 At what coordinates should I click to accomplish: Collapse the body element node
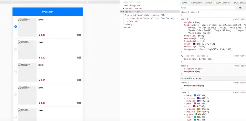124,12
